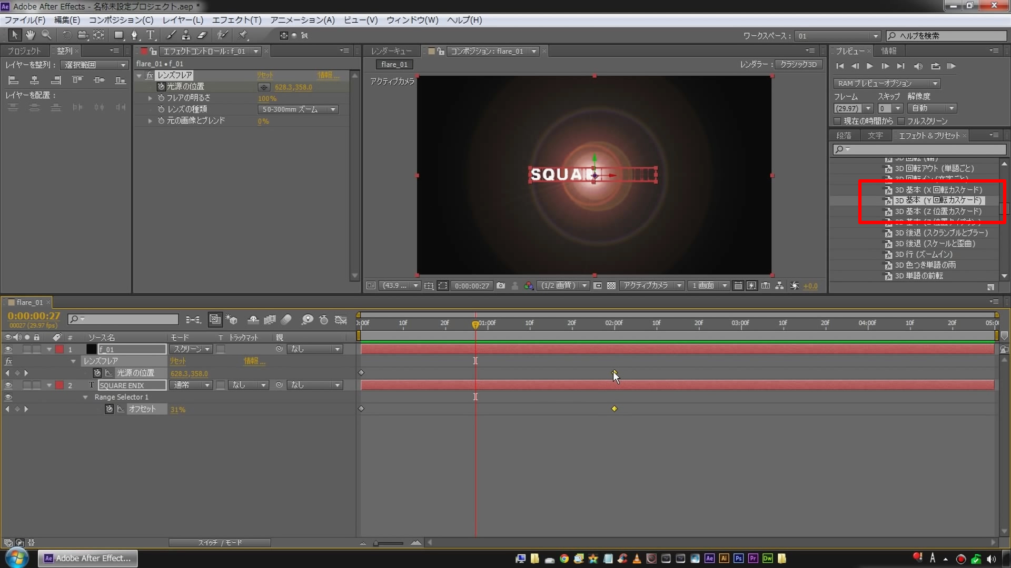Open the (1/2 画質) resolution dropdown
The width and height of the screenshot is (1011, 568).
click(x=563, y=286)
